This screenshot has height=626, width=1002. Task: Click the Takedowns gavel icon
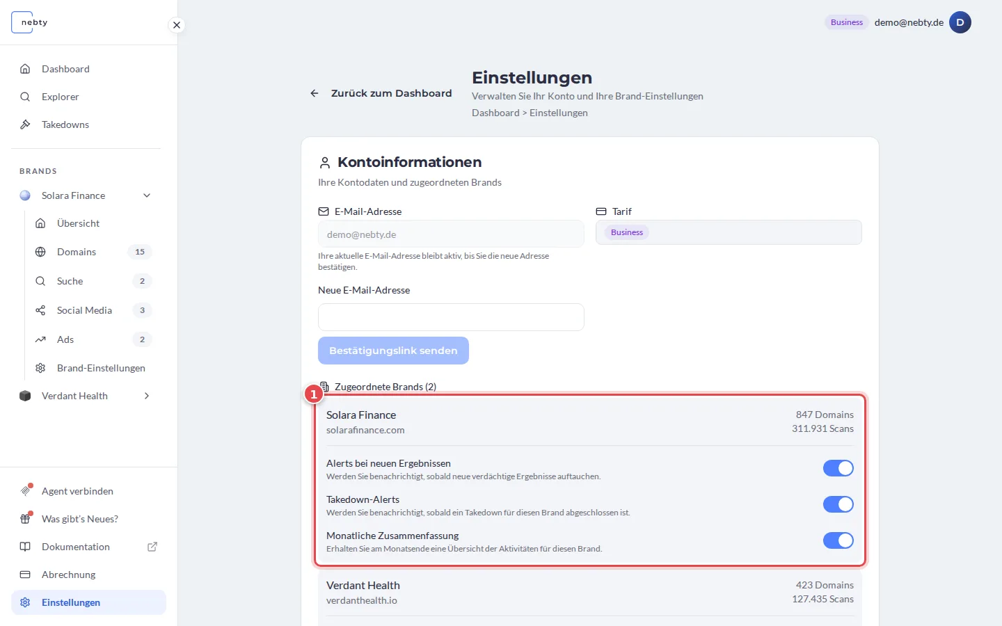tap(25, 125)
